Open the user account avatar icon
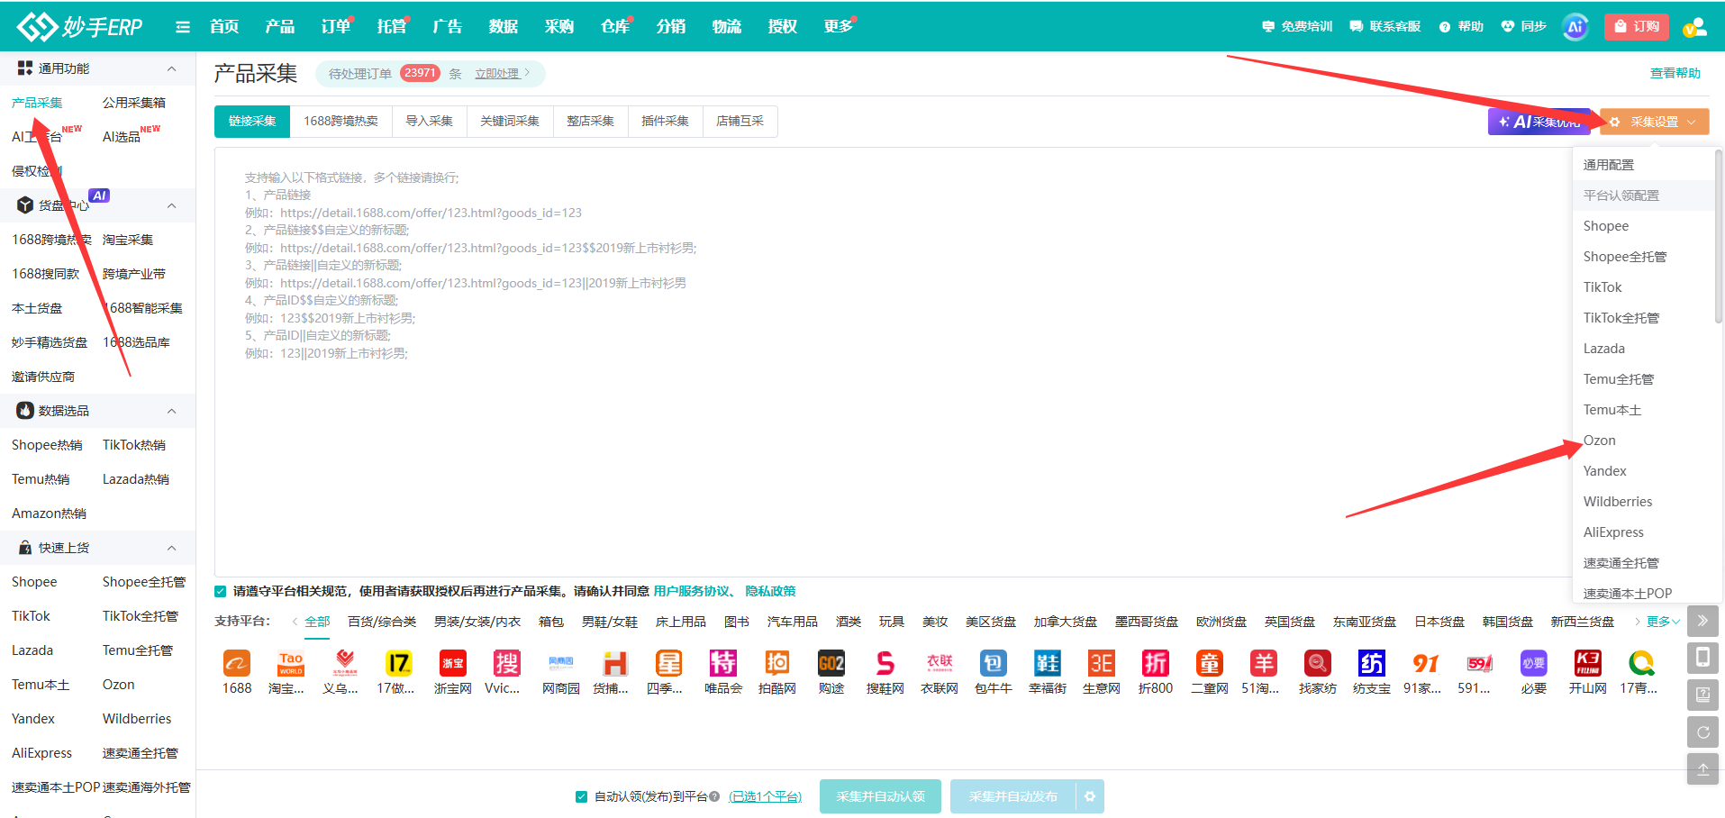 pos(1694,27)
